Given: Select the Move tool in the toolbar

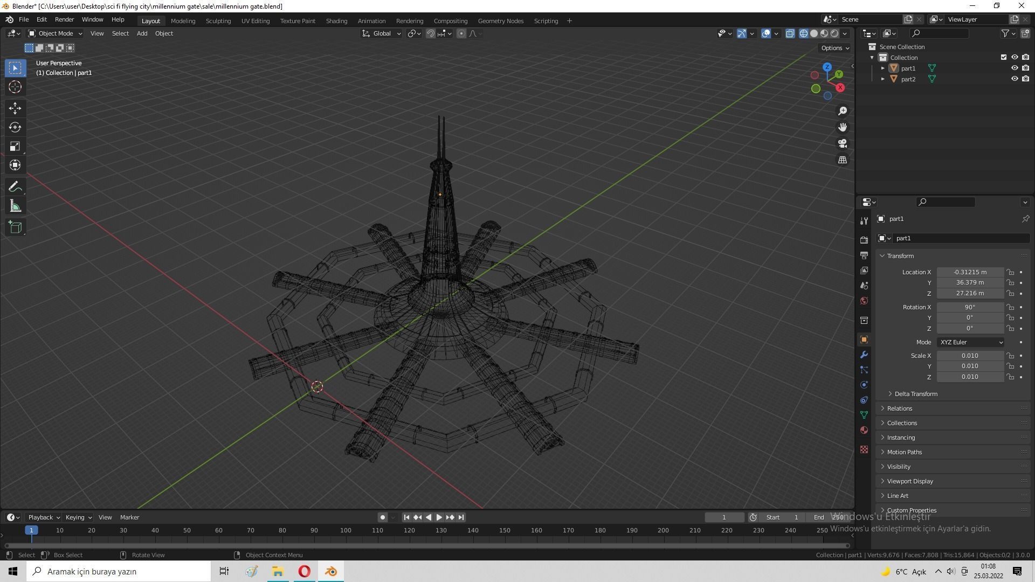Looking at the screenshot, I should [15, 108].
